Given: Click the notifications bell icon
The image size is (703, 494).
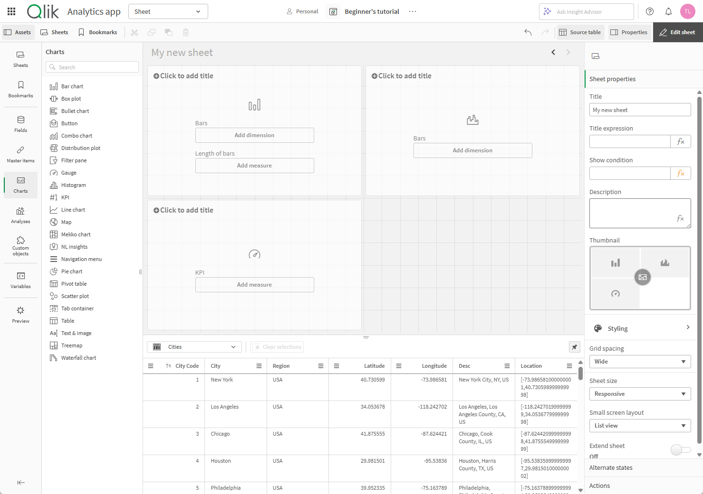Looking at the screenshot, I should point(668,11).
